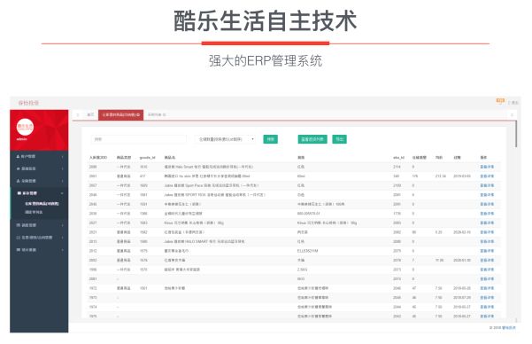Click the green search button beside the dropdown
Screen dimensions: 532x344
point(270,139)
